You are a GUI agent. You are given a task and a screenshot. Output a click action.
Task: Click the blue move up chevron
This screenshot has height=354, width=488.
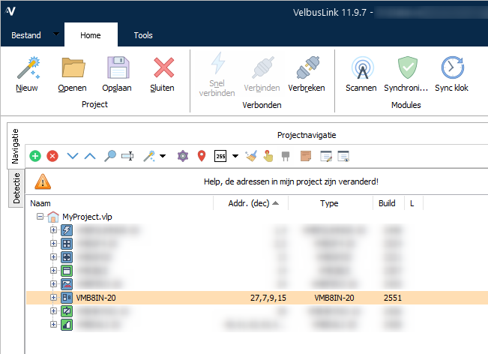pyautogui.click(x=90, y=156)
